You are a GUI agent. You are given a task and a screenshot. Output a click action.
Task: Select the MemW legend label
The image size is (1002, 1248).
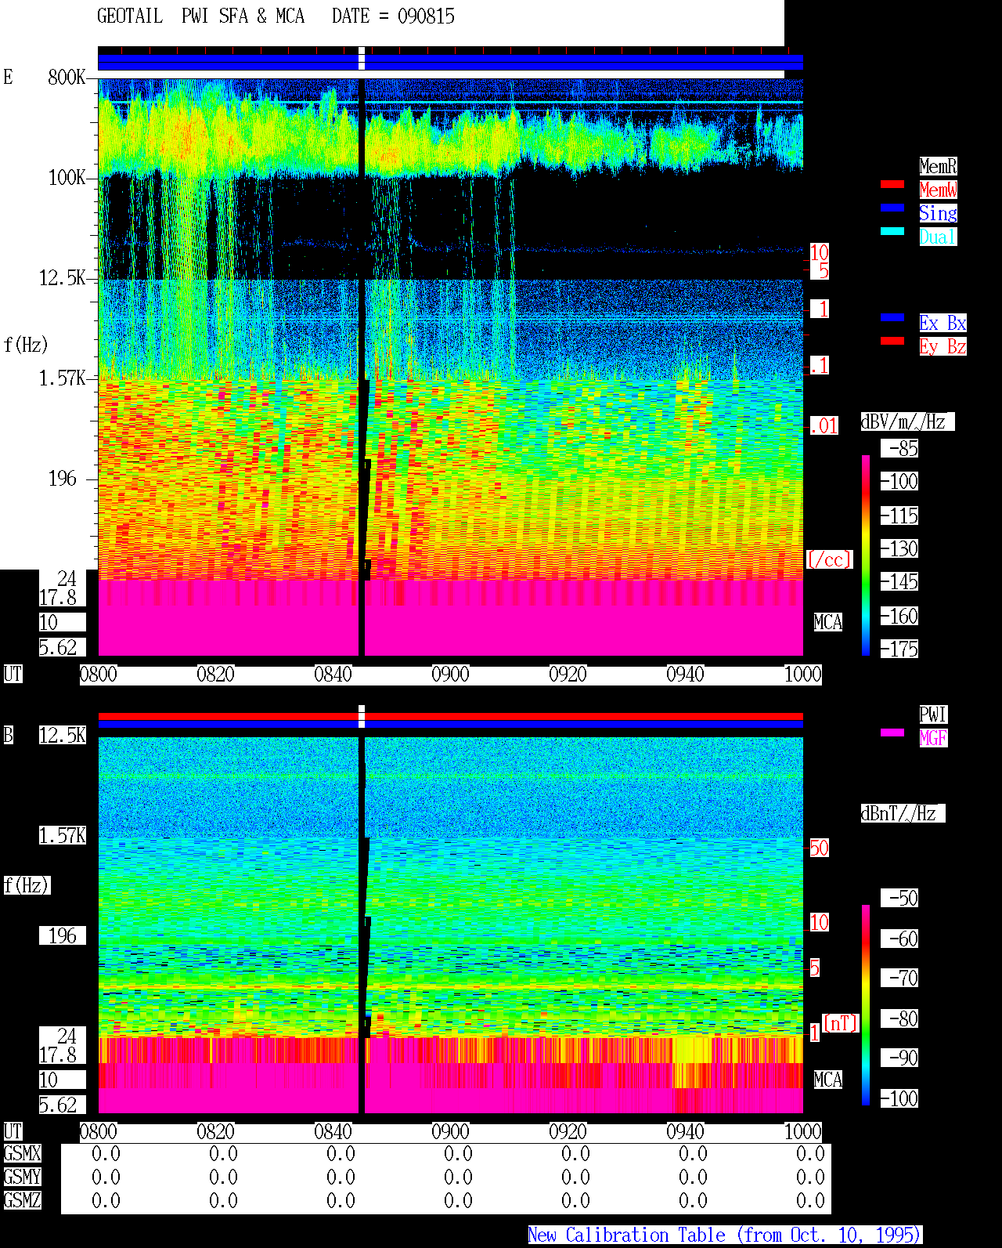pos(938,190)
